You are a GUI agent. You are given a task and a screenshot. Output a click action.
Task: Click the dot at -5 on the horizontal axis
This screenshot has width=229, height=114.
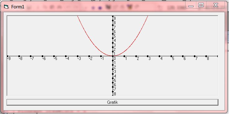tap(54, 56)
